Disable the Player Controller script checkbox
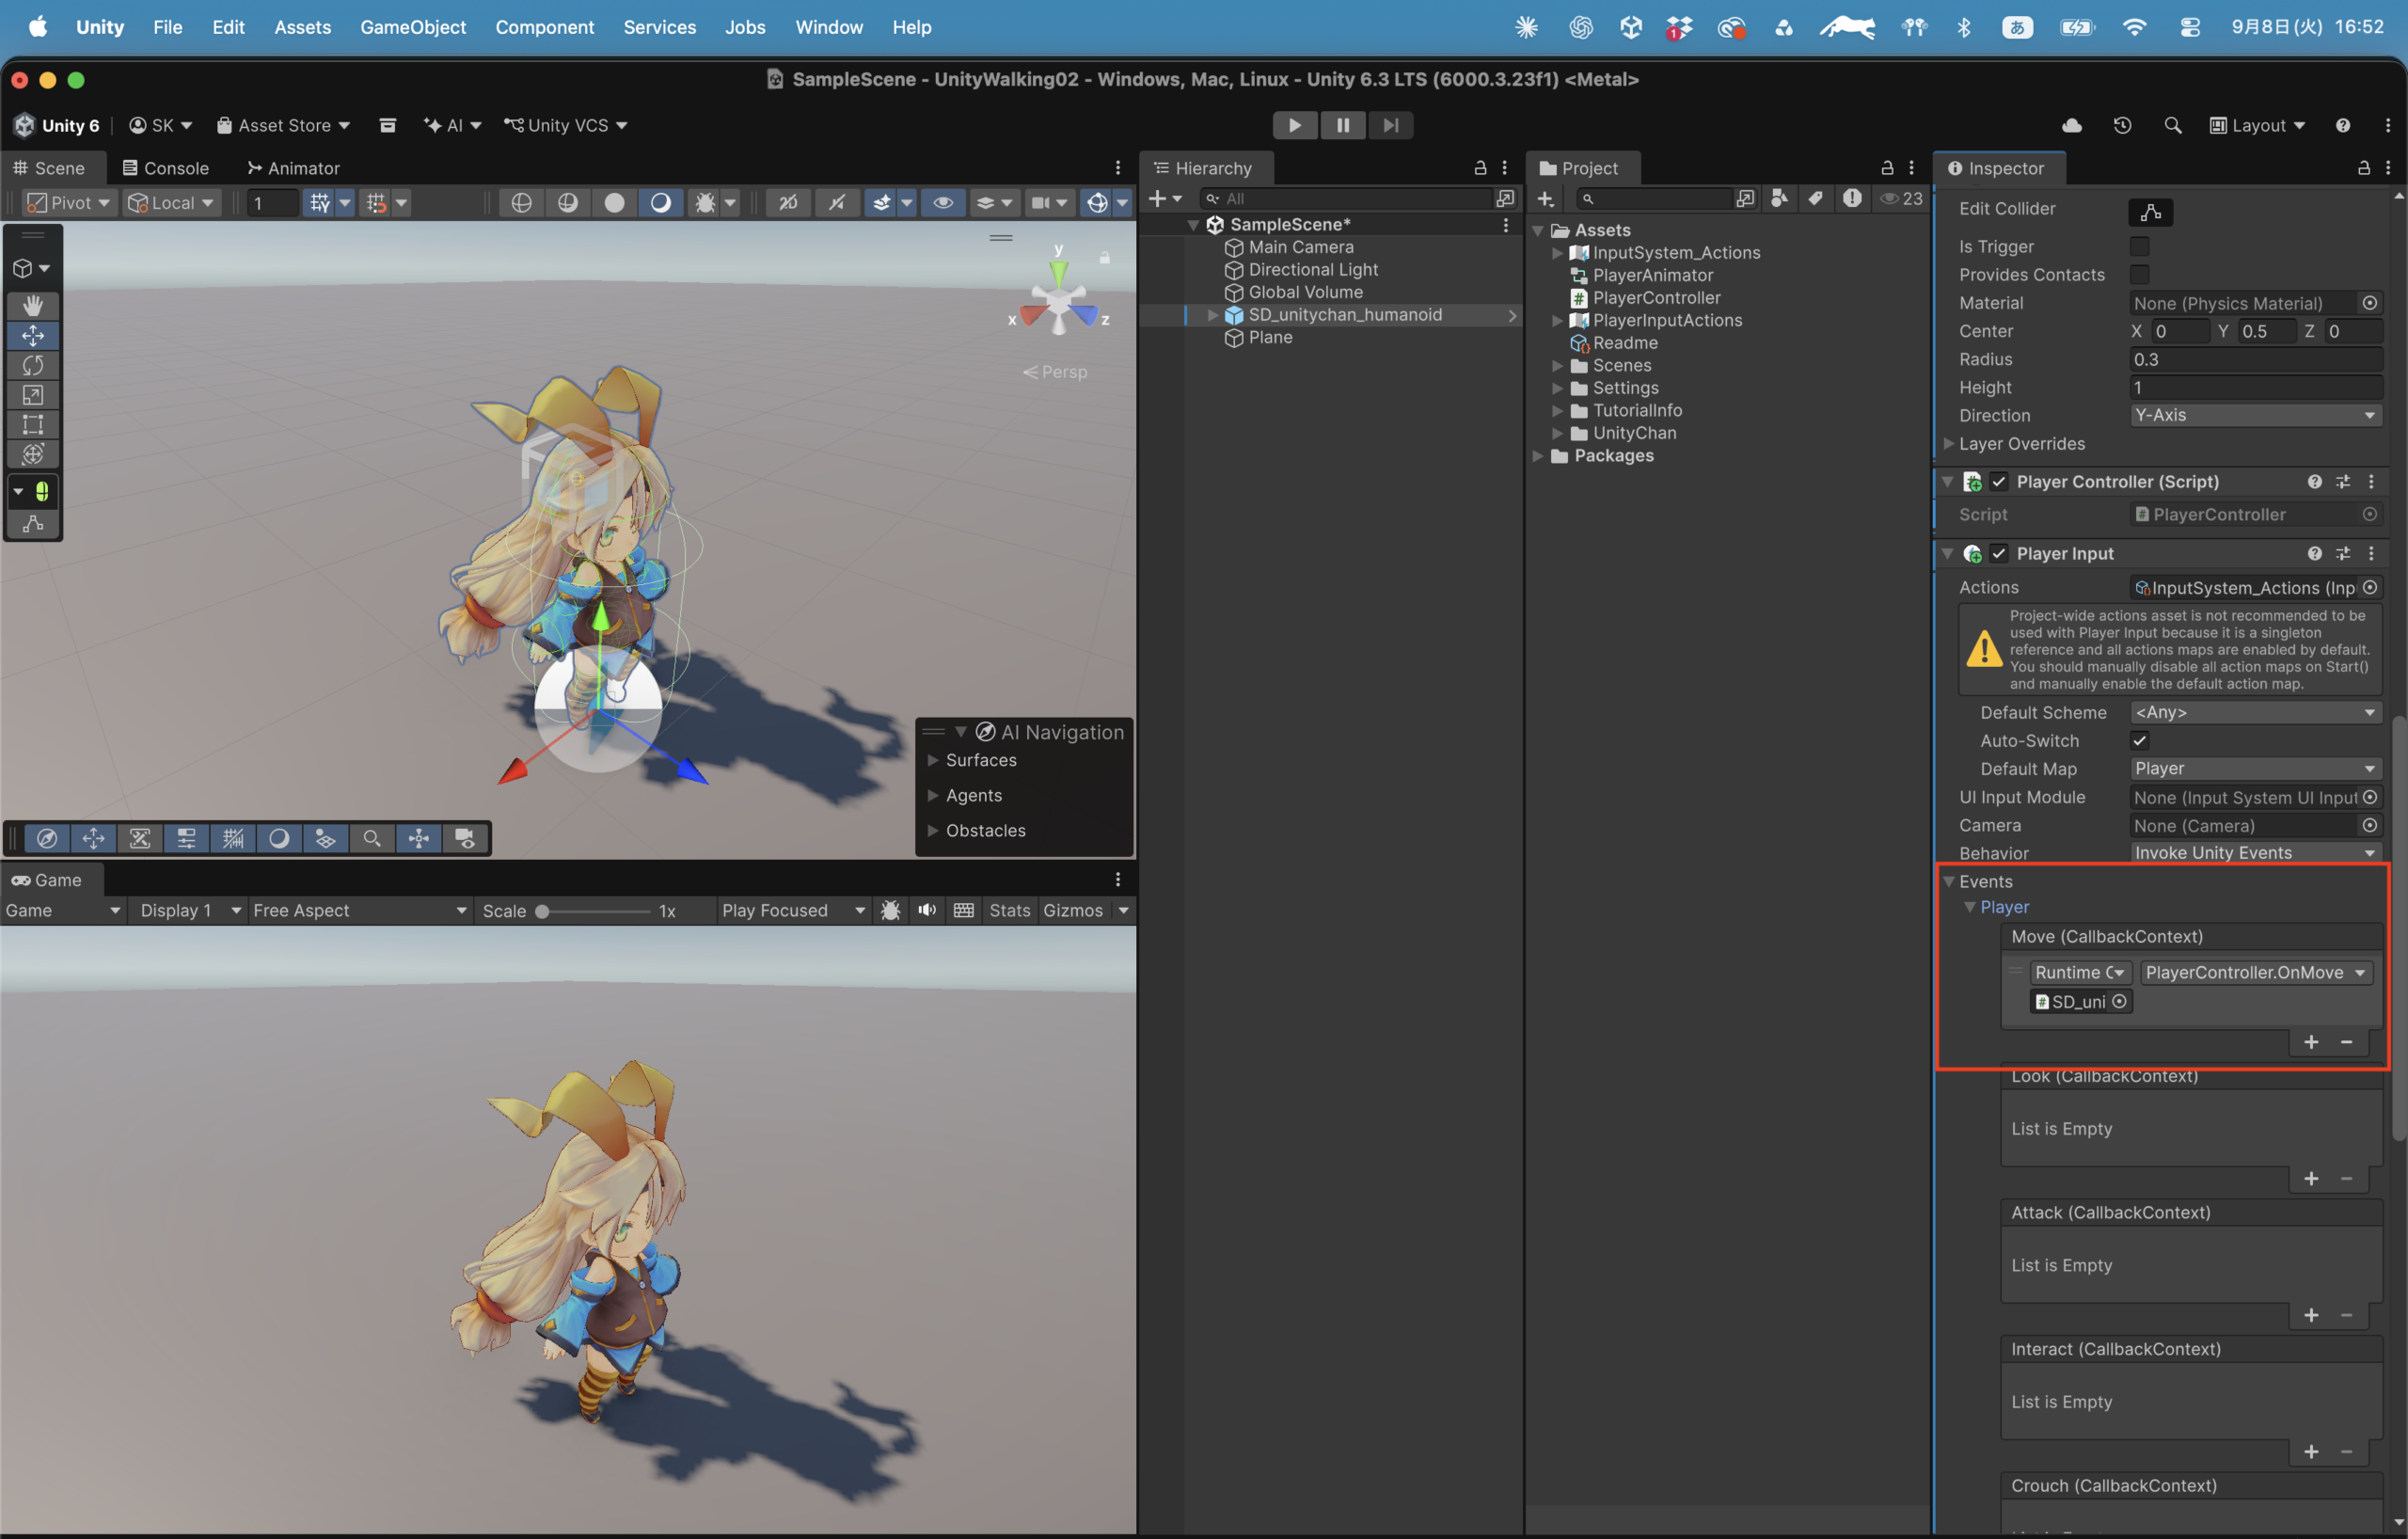This screenshot has width=2408, height=1539. click(1998, 481)
